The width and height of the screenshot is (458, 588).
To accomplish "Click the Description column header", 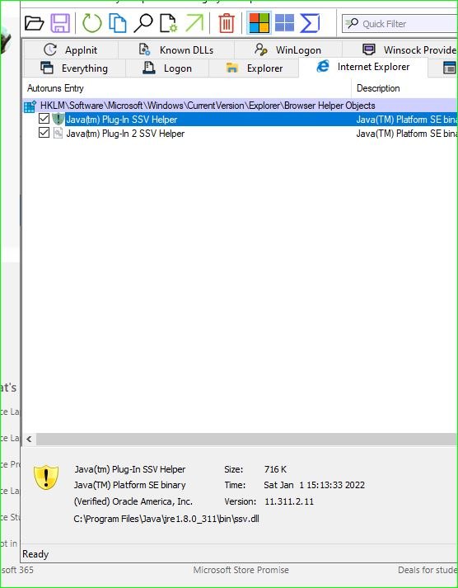I will 404,88.
